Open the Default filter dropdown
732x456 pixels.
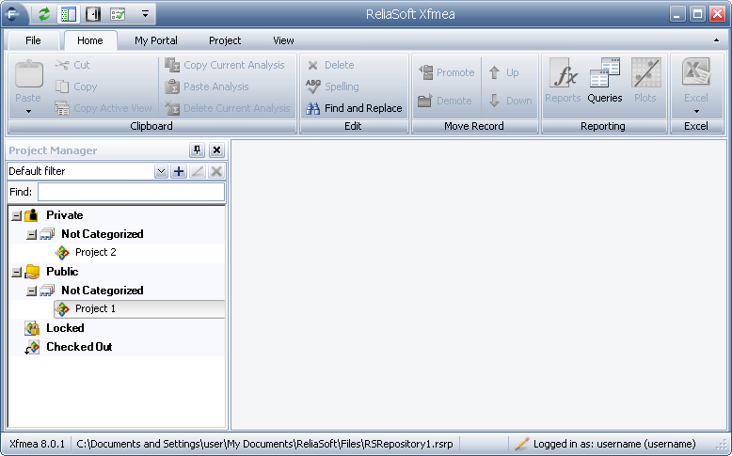tap(161, 171)
